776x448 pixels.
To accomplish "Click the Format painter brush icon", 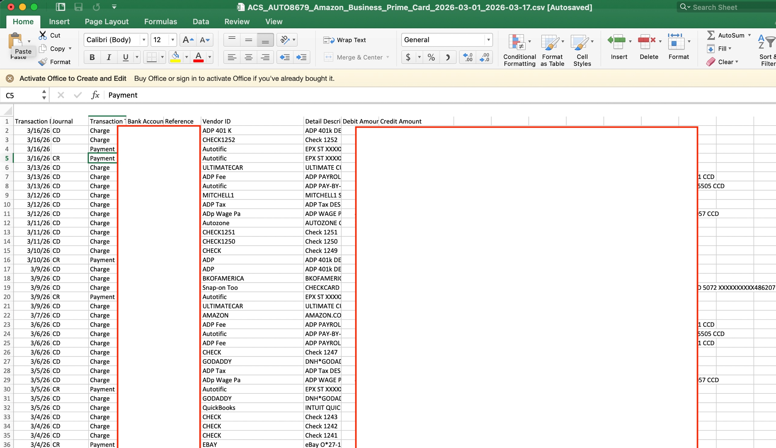I will point(43,62).
